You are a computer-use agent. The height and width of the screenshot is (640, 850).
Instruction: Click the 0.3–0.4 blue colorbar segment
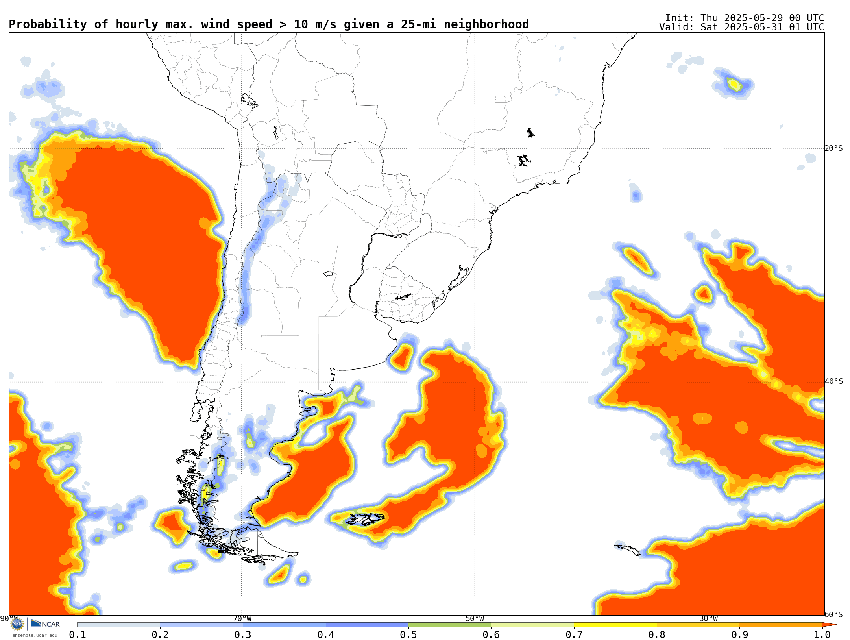point(285,625)
